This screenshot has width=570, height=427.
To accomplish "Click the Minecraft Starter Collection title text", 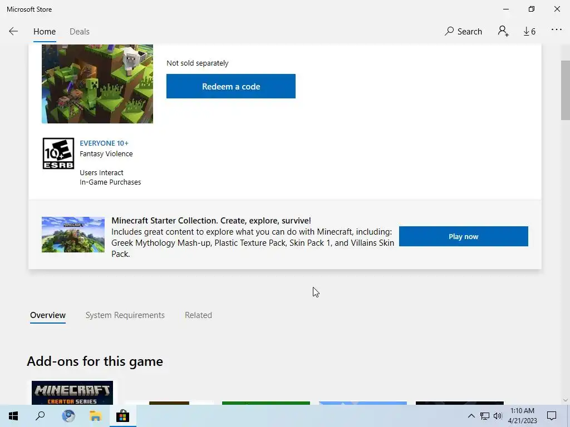I will [211, 220].
